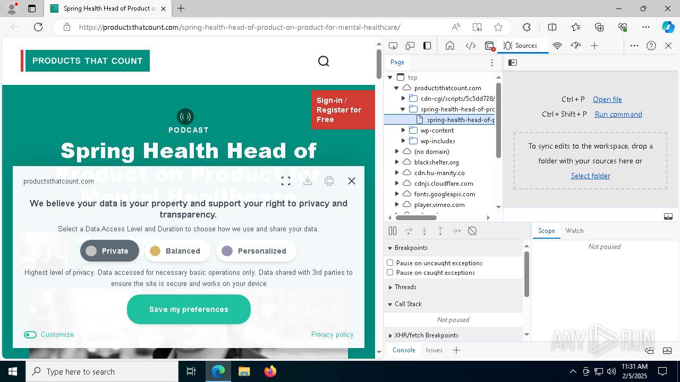Add page to favorites star icon
Screen dimensions: 680x382
click(x=498, y=27)
